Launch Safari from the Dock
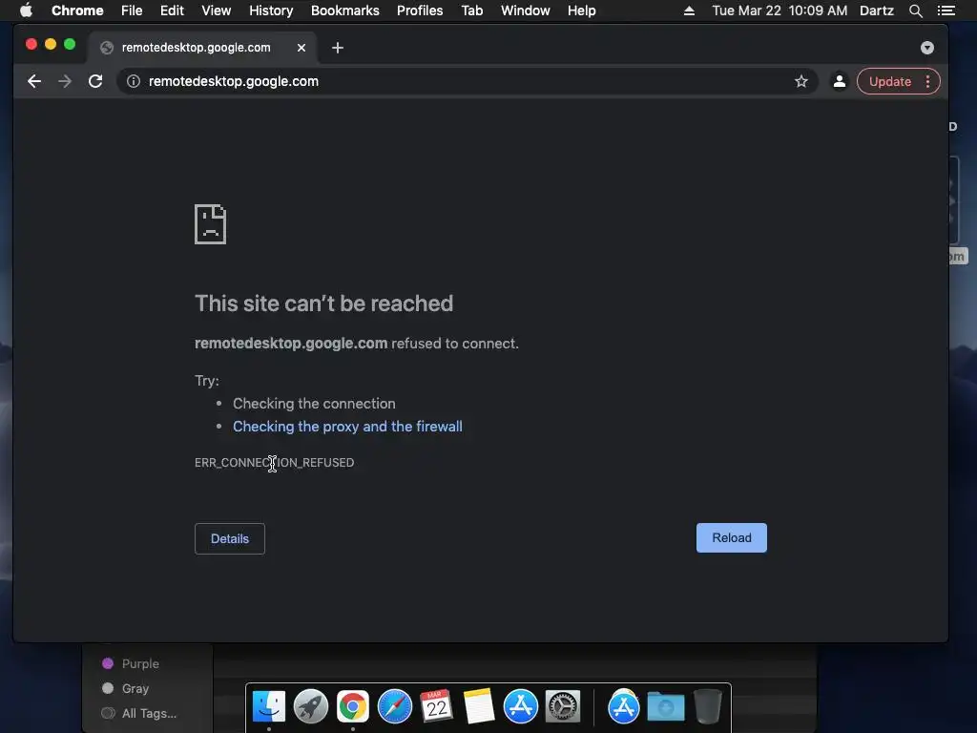 click(x=395, y=706)
